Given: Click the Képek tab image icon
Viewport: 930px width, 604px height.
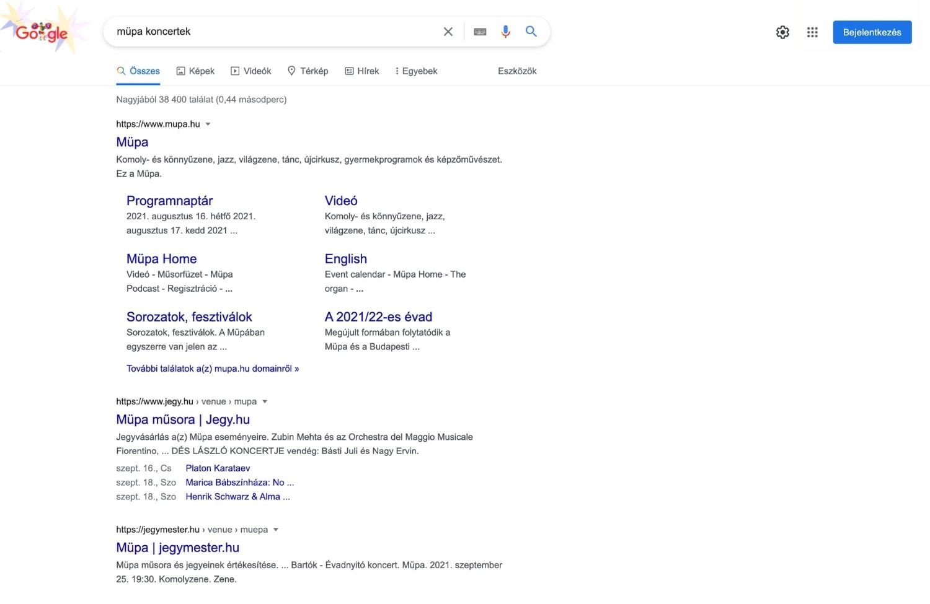Looking at the screenshot, I should click(x=181, y=71).
